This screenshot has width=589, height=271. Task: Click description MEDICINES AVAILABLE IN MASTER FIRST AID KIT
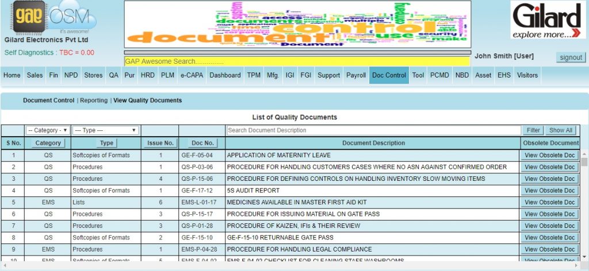[297, 203]
